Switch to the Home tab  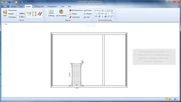[x=14, y=7]
